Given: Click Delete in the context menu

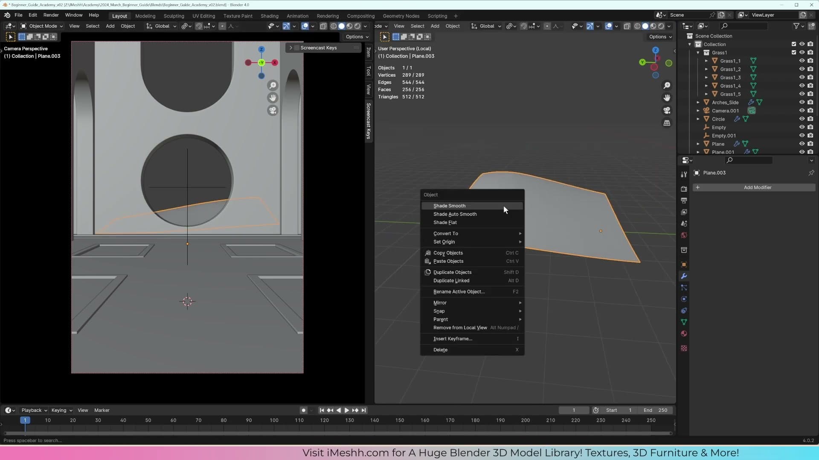Looking at the screenshot, I should tap(472, 350).
